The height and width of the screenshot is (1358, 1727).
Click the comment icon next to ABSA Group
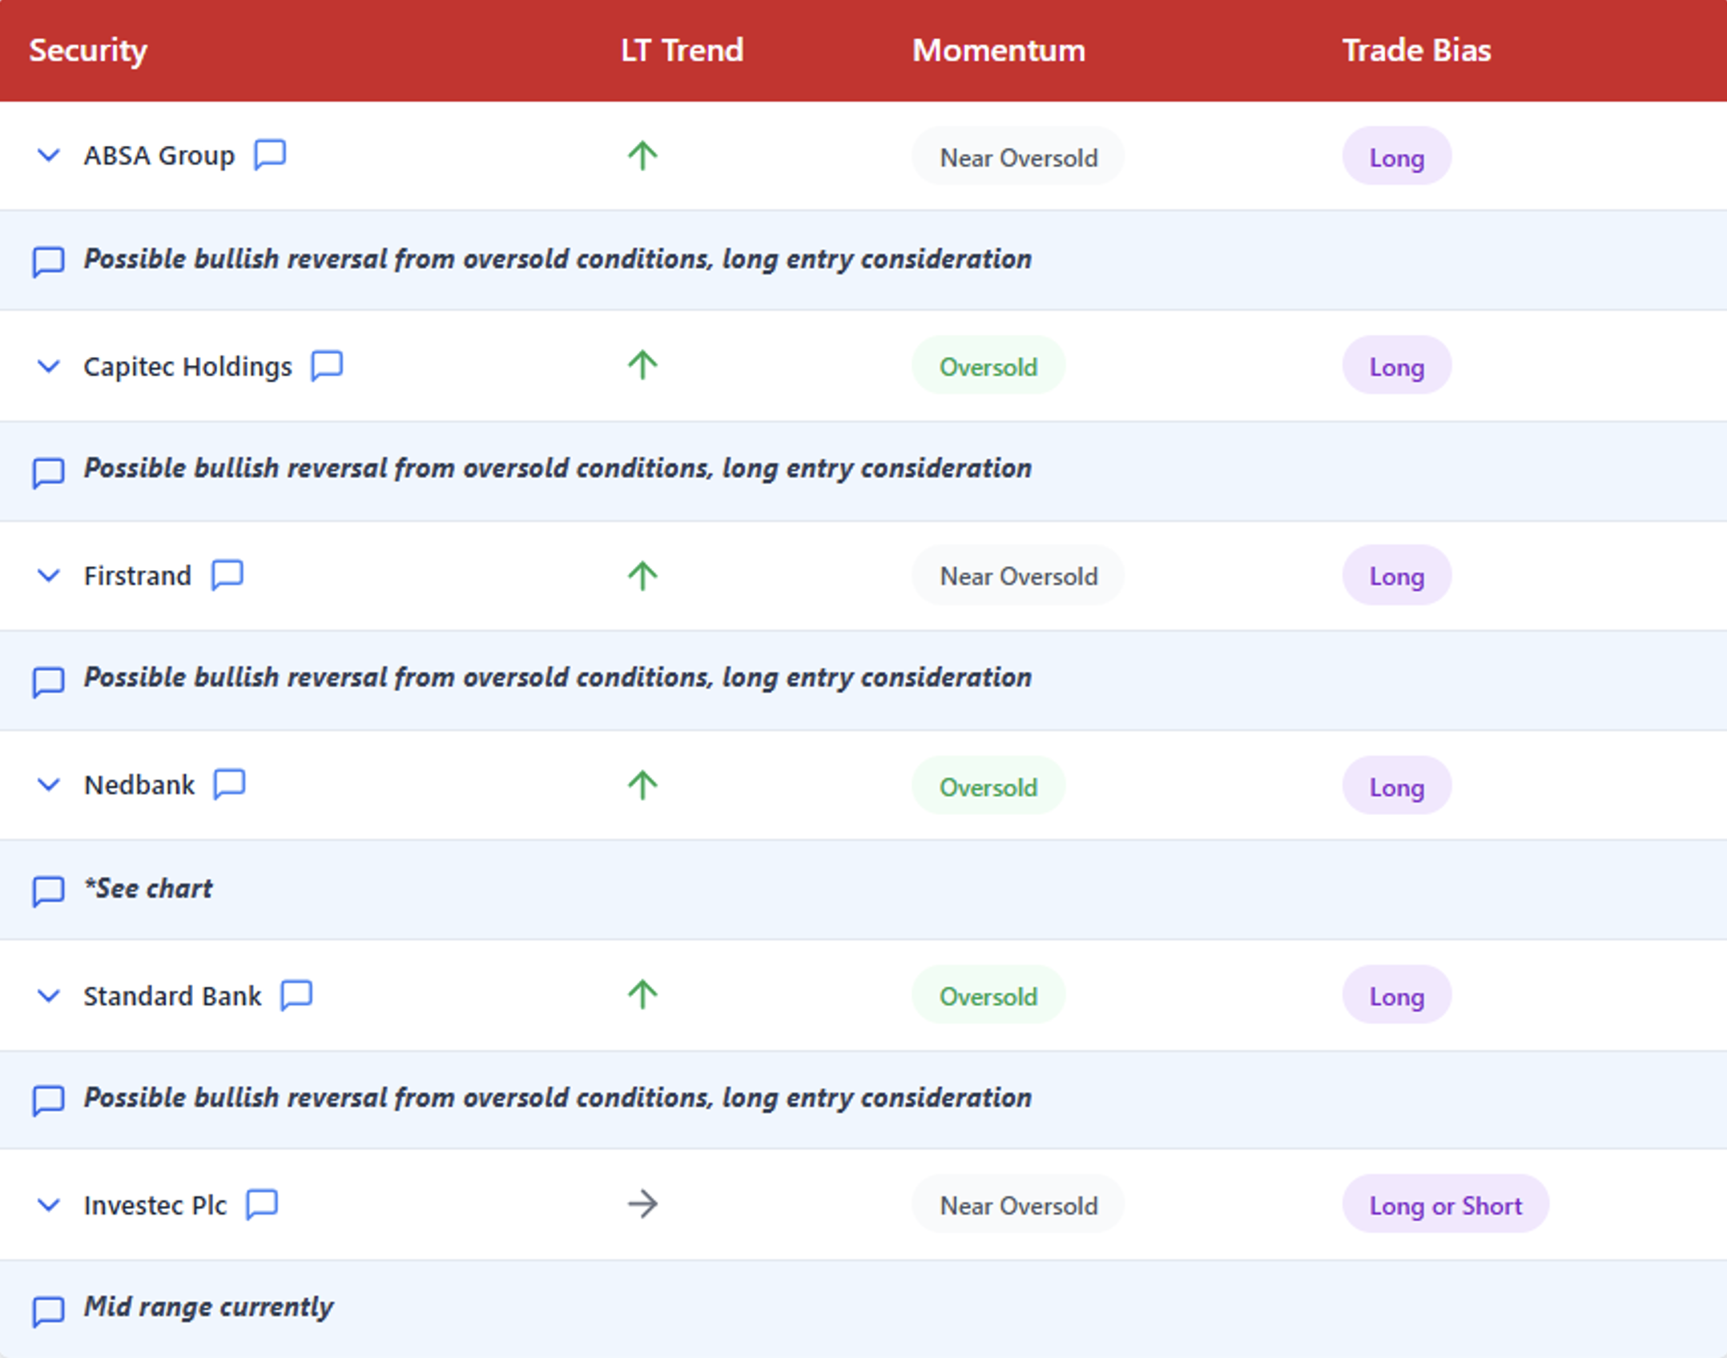click(269, 154)
